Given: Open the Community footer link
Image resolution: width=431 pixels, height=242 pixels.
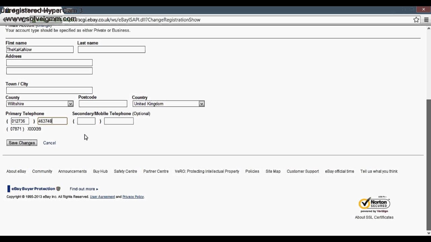Looking at the screenshot, I should (x=42, y=171).
